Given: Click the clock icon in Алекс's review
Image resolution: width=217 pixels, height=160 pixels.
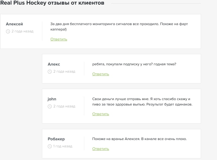Looking at the screenshot, I should pyautogui.click(x=50, y=71).
